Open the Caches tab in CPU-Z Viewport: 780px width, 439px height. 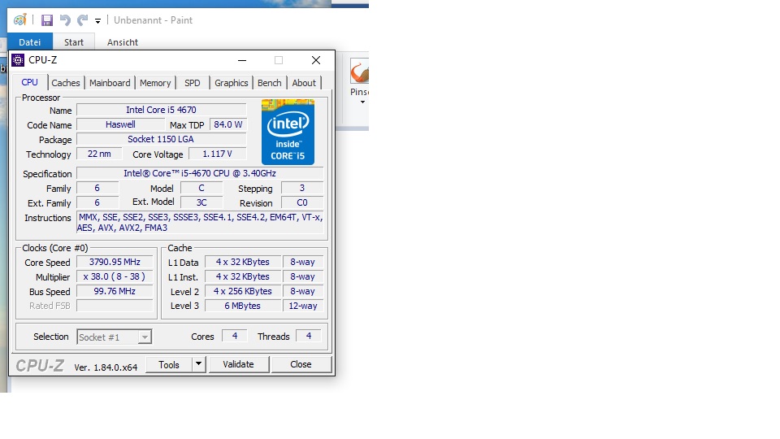click(x=66, y=83)
